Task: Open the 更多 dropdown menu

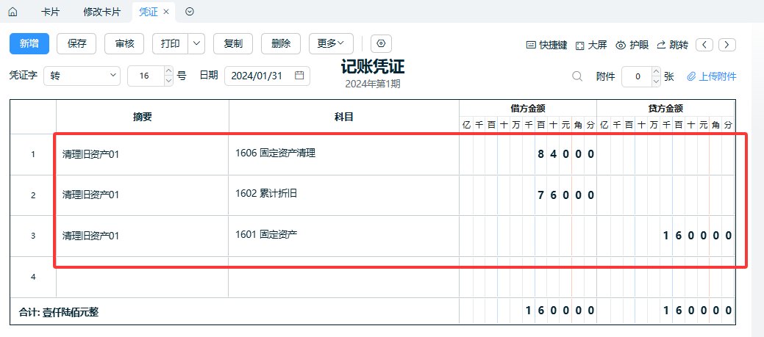Action: pyautogui.click(x=331, y=43)
